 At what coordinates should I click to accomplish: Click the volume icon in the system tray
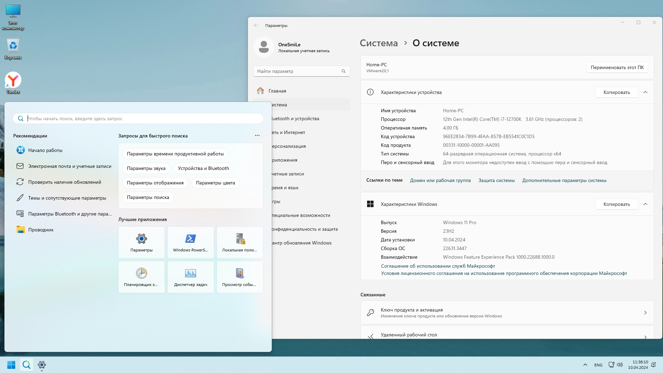(620, 365)
